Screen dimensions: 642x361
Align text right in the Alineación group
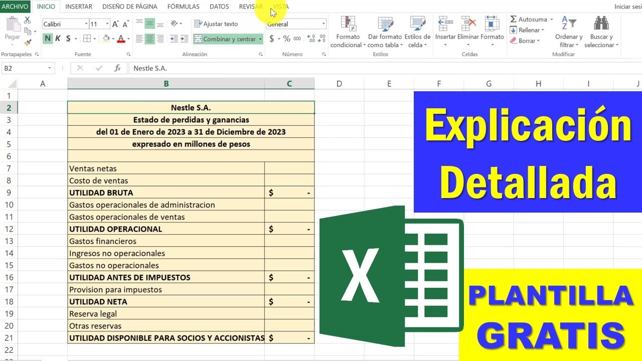tap(160, 39)
